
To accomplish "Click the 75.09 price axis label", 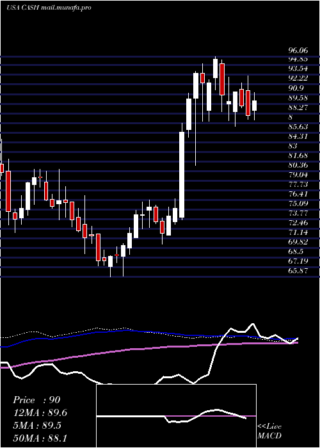I will [298, 204].
